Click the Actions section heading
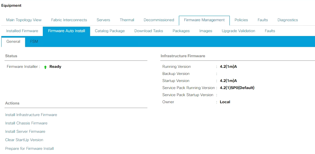This screenshot has width=315, height=154. click(12, 103)
